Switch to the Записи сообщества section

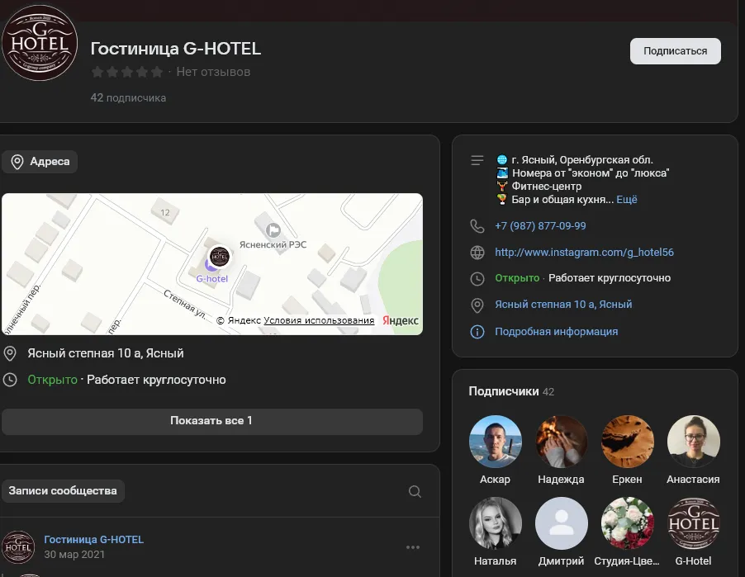pyautogui.click(x=64, y=490)
